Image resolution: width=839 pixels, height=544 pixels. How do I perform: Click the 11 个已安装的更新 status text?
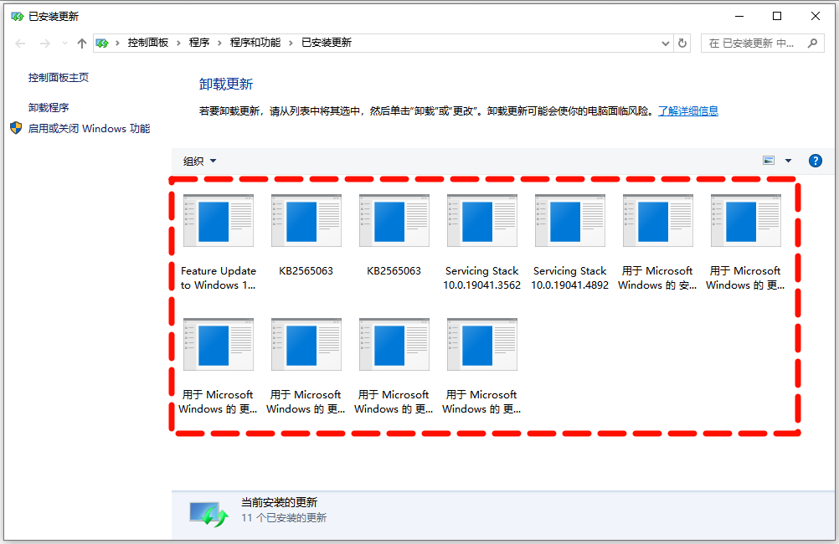tap(284, 518)
